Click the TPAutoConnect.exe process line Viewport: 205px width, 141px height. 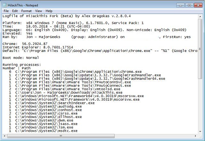click(x=70, y=86)
